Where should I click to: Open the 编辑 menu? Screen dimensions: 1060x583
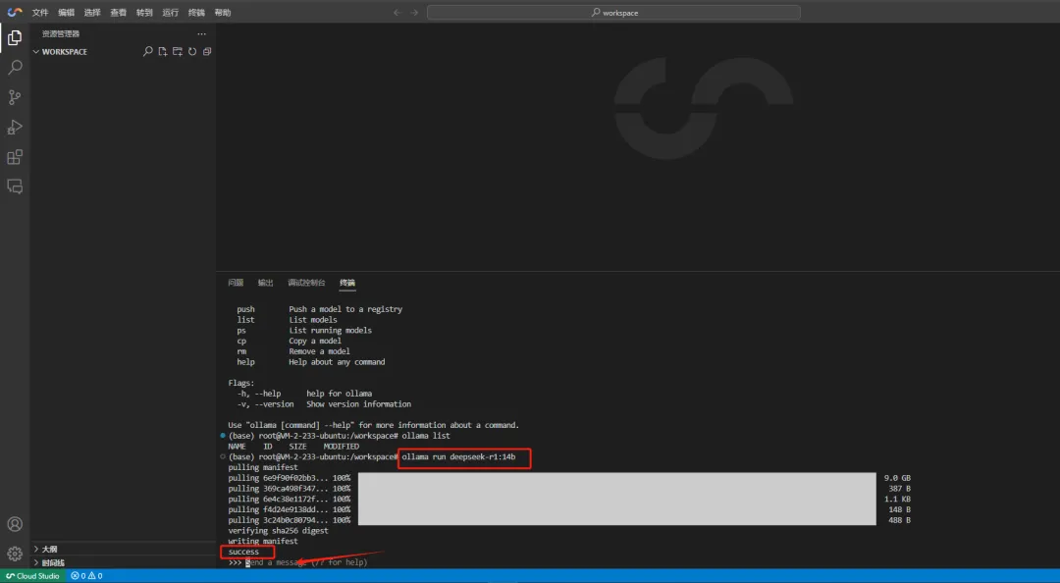pos(67,13)
